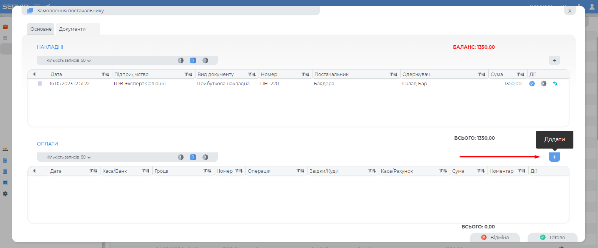598x248 pixels.
Task: Collapse the invoices table columns with the left triangle
Action: (x=34, y=74)
